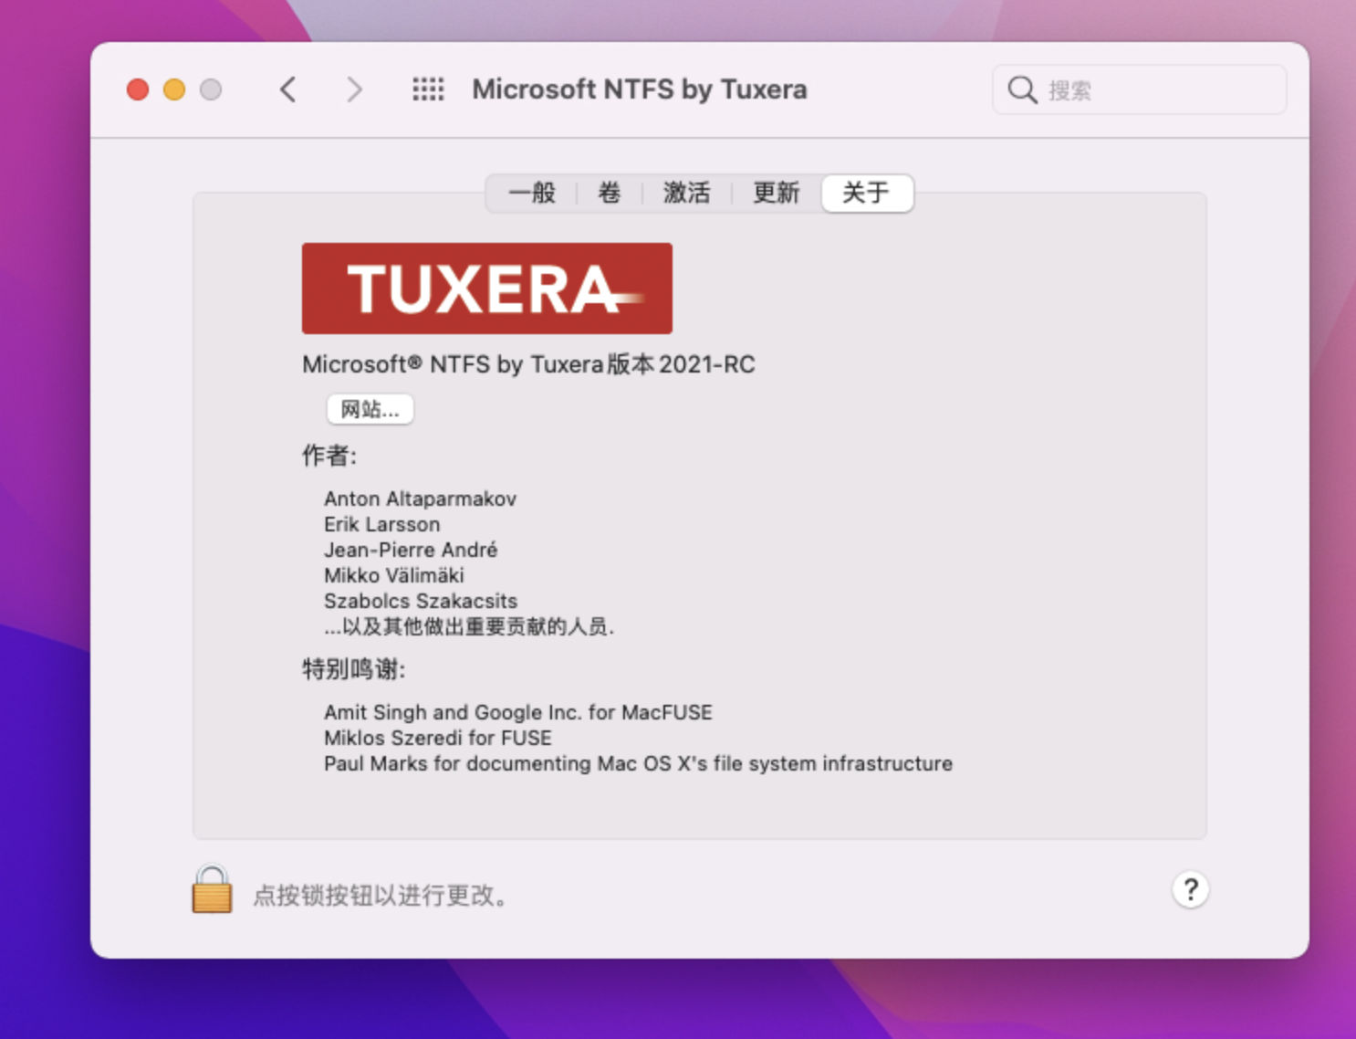
Task: Click author name Szabolcs Szakacsits
Action: tap(420, 601)
